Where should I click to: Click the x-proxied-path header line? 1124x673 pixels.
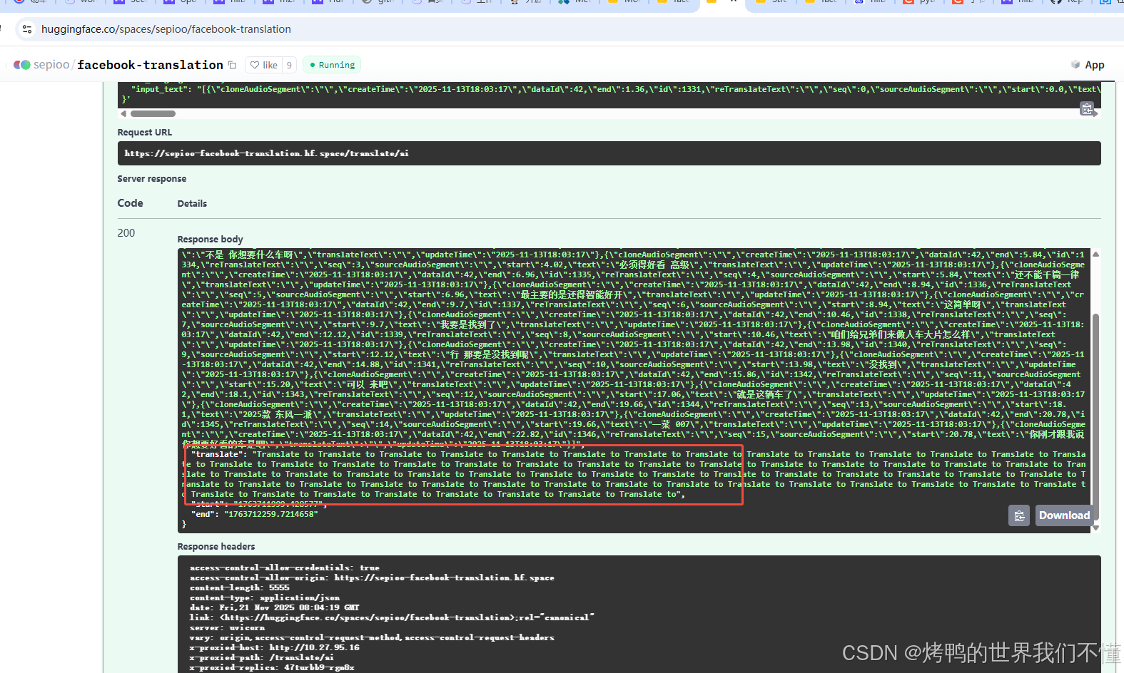[x=262, y=657]
